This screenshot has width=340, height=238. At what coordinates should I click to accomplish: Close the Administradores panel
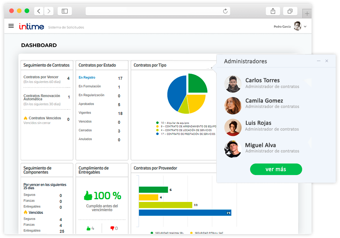pos(327,61)
